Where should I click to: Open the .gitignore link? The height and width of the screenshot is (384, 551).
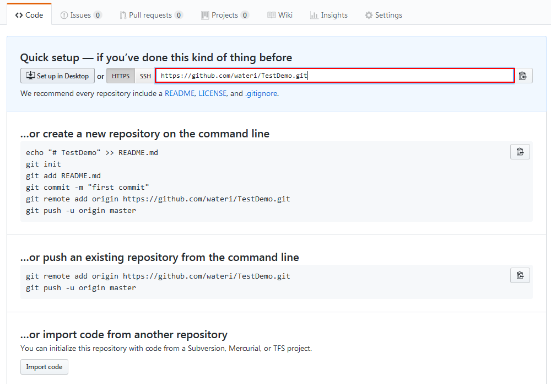pos(261,93)
